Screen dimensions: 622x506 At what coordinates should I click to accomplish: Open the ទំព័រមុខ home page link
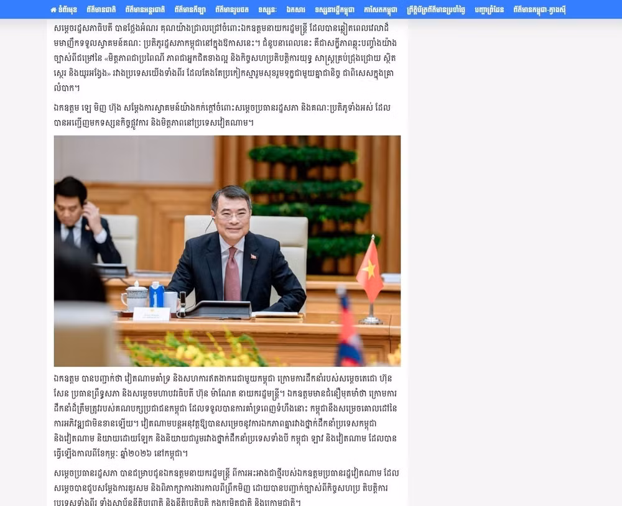coord(64,9)
